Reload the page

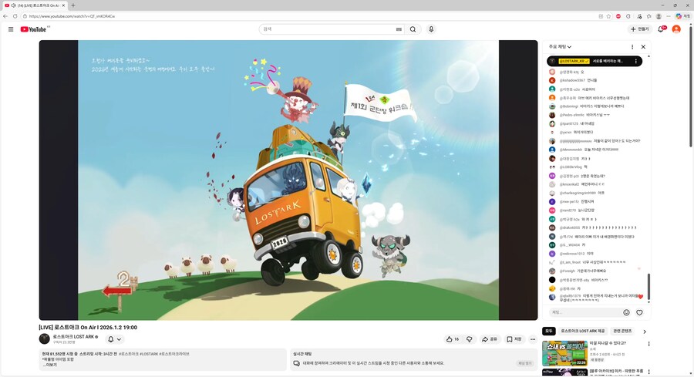click(15, 16)
